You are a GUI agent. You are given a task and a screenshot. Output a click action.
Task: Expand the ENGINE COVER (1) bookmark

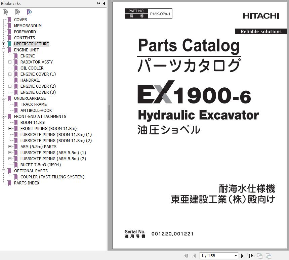click(x=10, y=74)
